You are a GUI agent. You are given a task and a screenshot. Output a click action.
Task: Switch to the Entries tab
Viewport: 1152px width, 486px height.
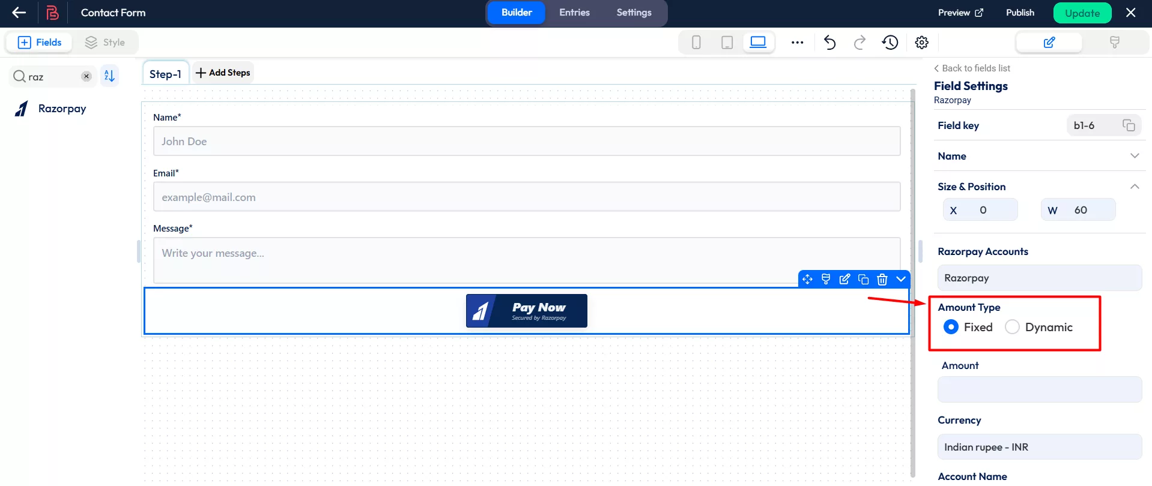pyautogui.click(x=574, y=13)
